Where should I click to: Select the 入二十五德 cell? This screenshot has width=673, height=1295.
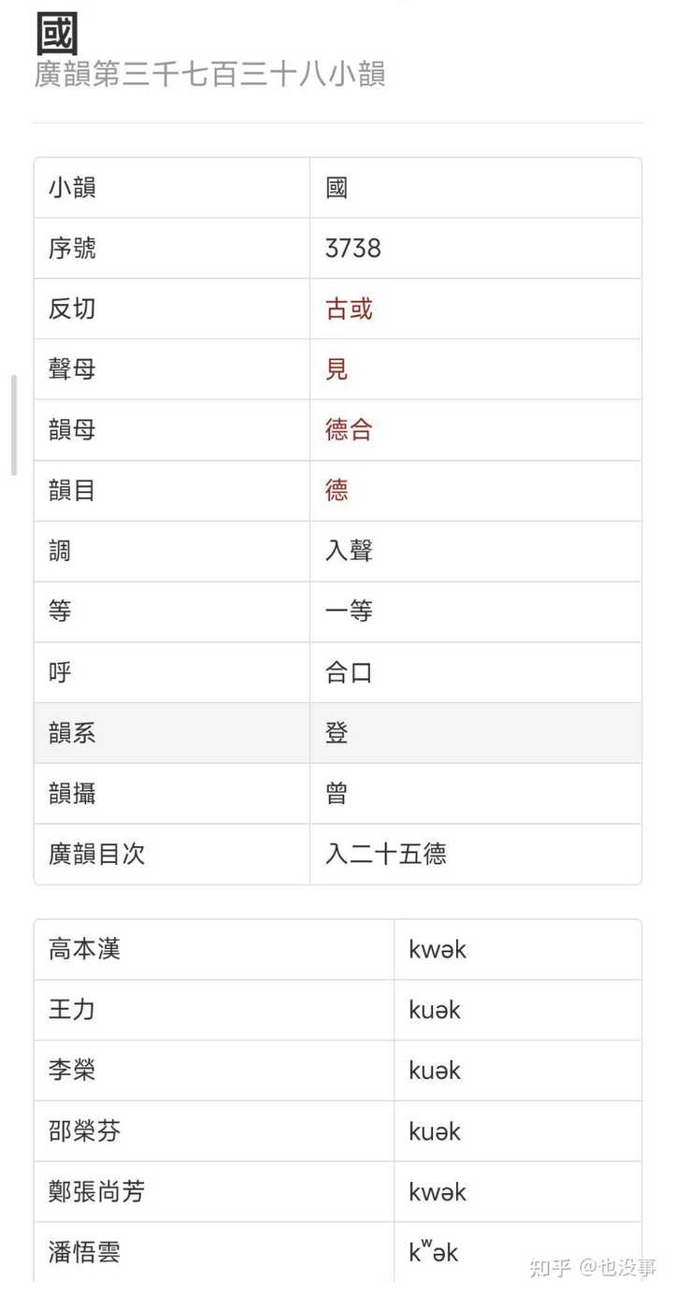(385, 854)
